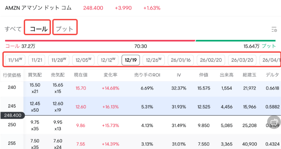Click last price 7.55
Viewport: 281px width, 149px height.
[x=81, y=144]
